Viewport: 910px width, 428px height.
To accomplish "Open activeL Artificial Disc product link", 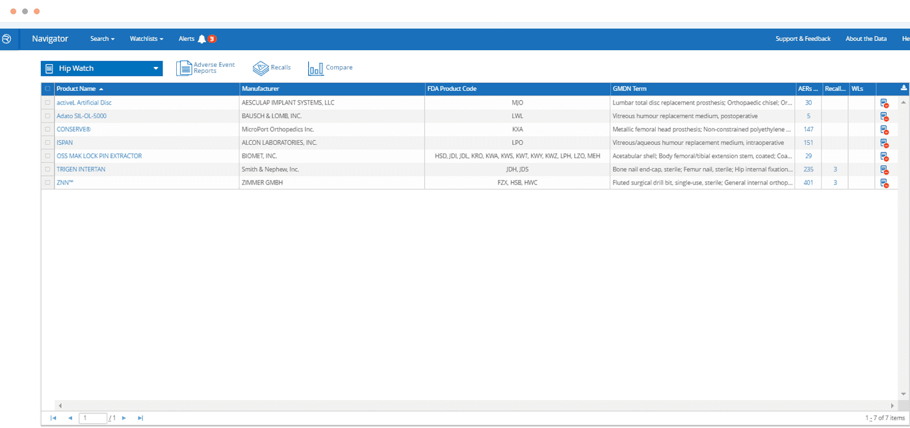I will [x=84, y=103].
